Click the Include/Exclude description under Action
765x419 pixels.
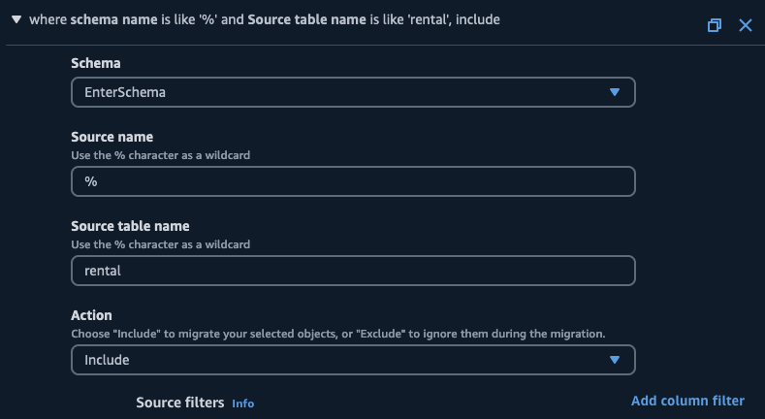[338, 334]
